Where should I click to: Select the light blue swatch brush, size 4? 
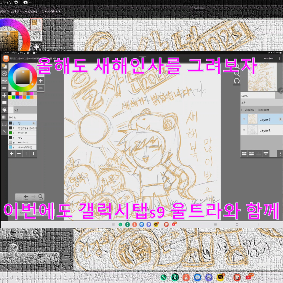tap(22, 147)
